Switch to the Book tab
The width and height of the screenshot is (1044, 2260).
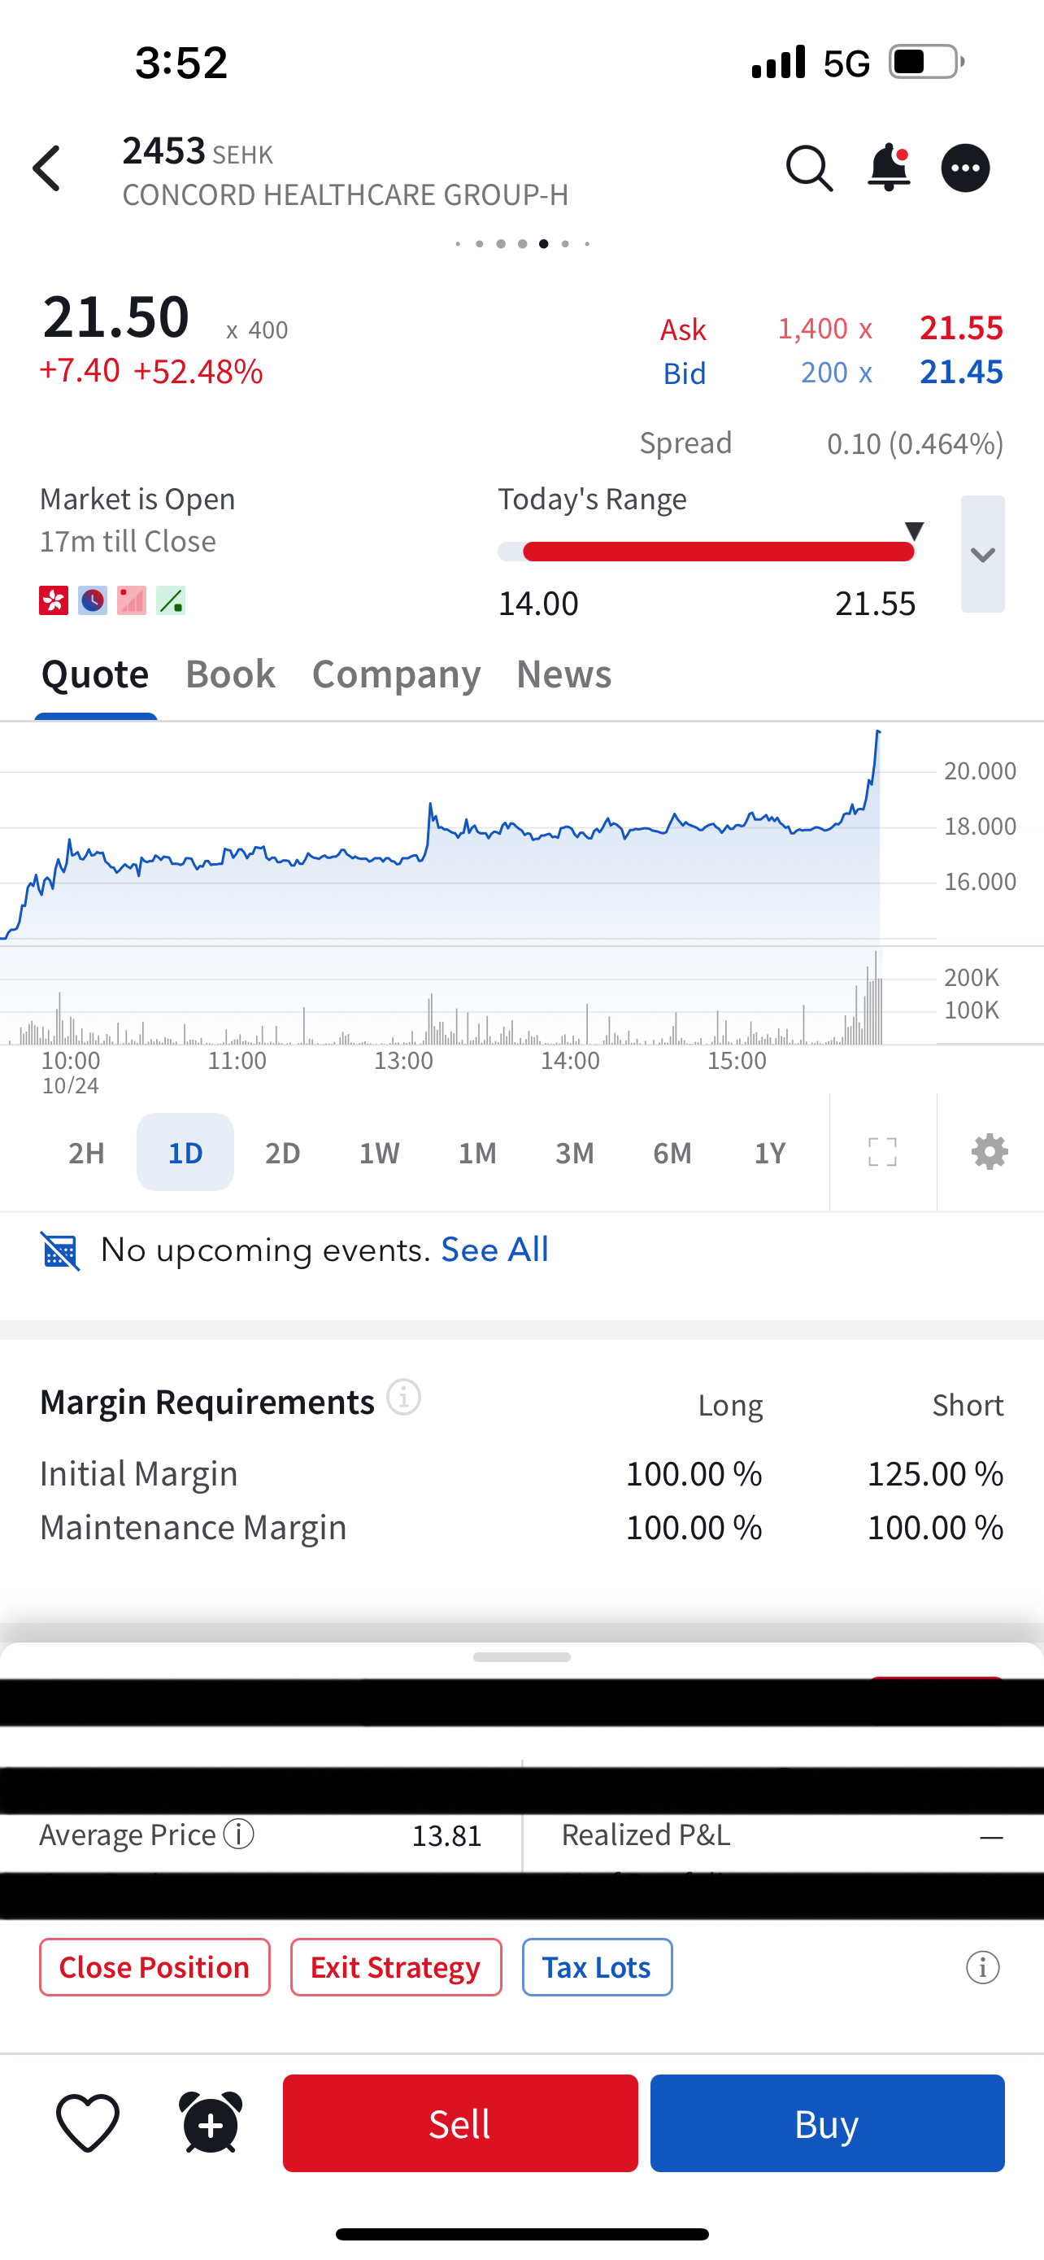(231, 674)
